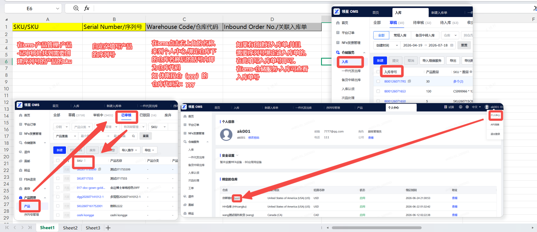Image resolution: width=537 pixels, height=232 pixels.
Task: Open the 待审核 (32) tab in the inbound picture
Action: 422,23
